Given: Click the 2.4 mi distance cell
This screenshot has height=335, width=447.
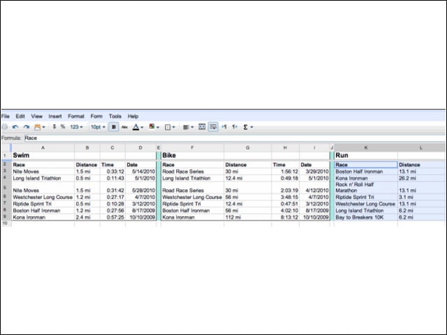Looking at the screenshot, I should coord(87,217).
